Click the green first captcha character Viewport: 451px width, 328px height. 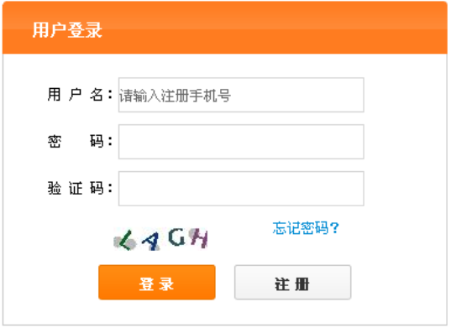125,241
